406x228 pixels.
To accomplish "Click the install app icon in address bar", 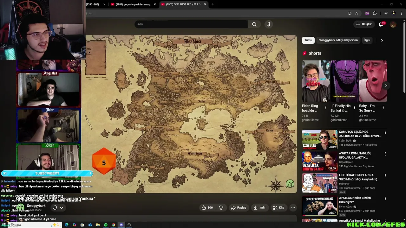I will 350,13.
